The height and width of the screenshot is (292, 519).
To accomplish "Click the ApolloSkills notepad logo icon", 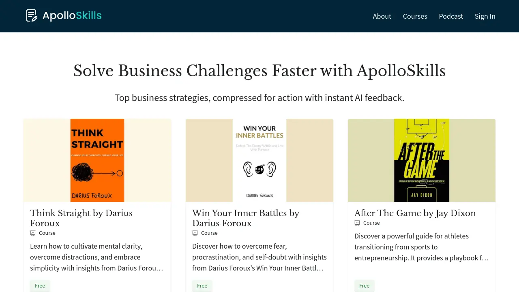I will [32, 16].
